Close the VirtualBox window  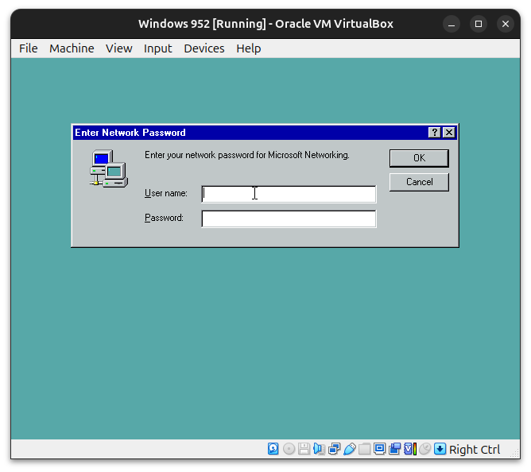click(506, 24)
